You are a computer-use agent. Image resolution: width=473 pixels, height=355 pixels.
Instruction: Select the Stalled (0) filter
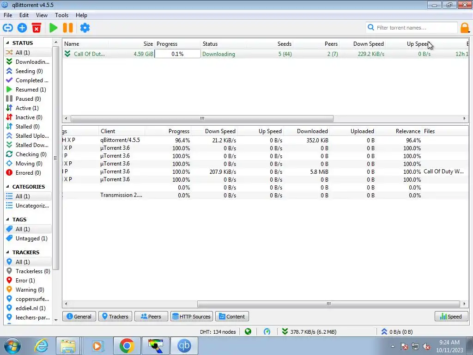point(28,127)
